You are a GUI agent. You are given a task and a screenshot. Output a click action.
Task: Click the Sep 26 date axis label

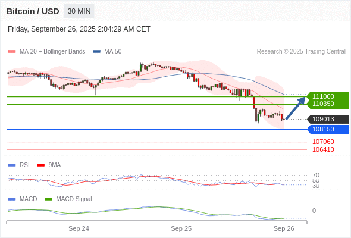tap(284, 228)
